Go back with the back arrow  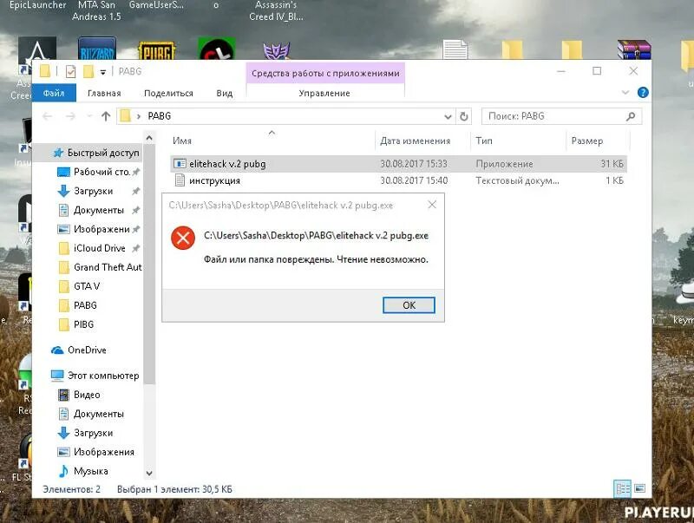coord(48,116)
